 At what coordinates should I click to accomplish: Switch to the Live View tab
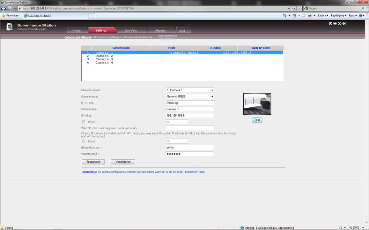[x=131, y=30]
